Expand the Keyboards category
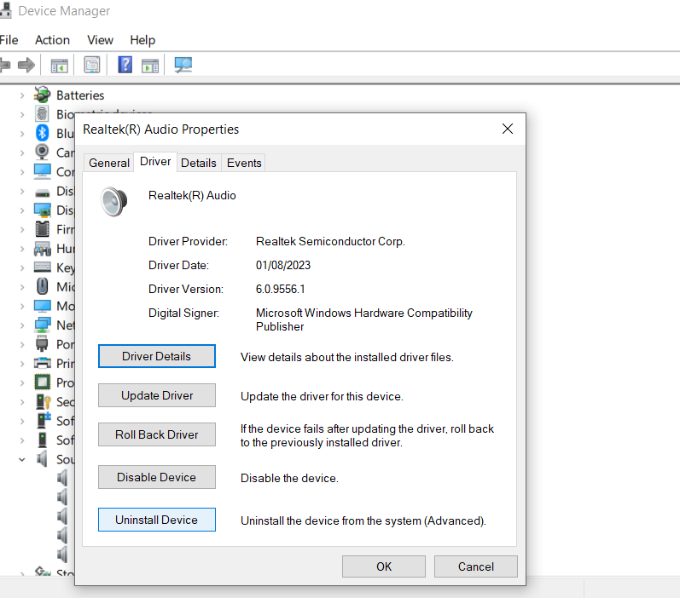The width and height of the screenshot is (680, 598). 21,267
